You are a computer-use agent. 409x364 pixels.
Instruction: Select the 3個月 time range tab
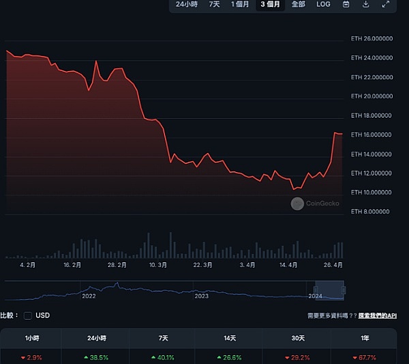pyautogui.click(x=269, y=4)
